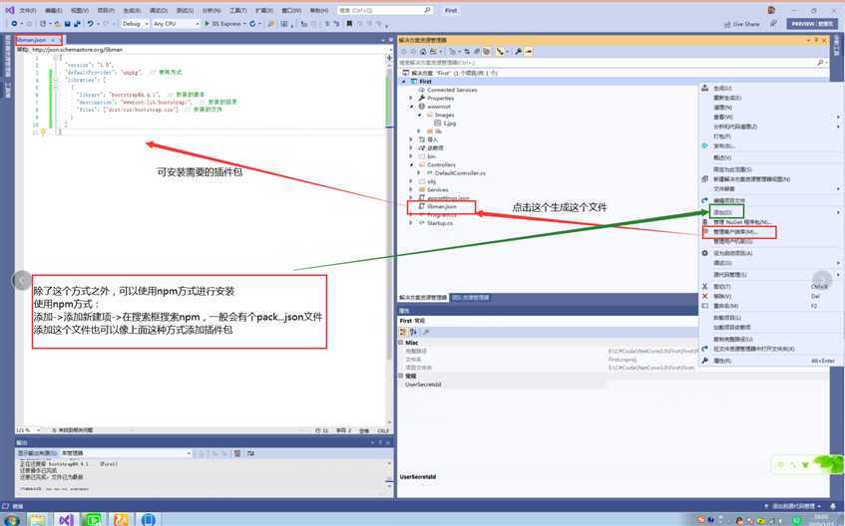Click the Undo toolbar icon

coord(90,23)
